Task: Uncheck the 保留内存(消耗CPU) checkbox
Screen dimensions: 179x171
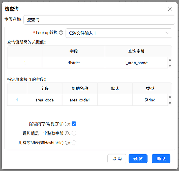Action: [x=74, y=124]
